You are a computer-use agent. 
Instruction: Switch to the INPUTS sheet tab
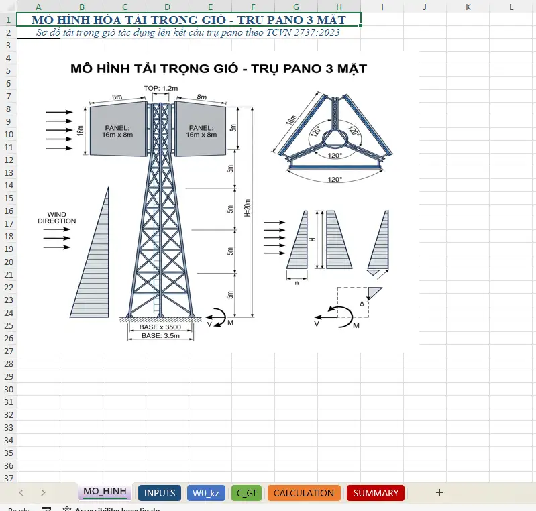160,493
